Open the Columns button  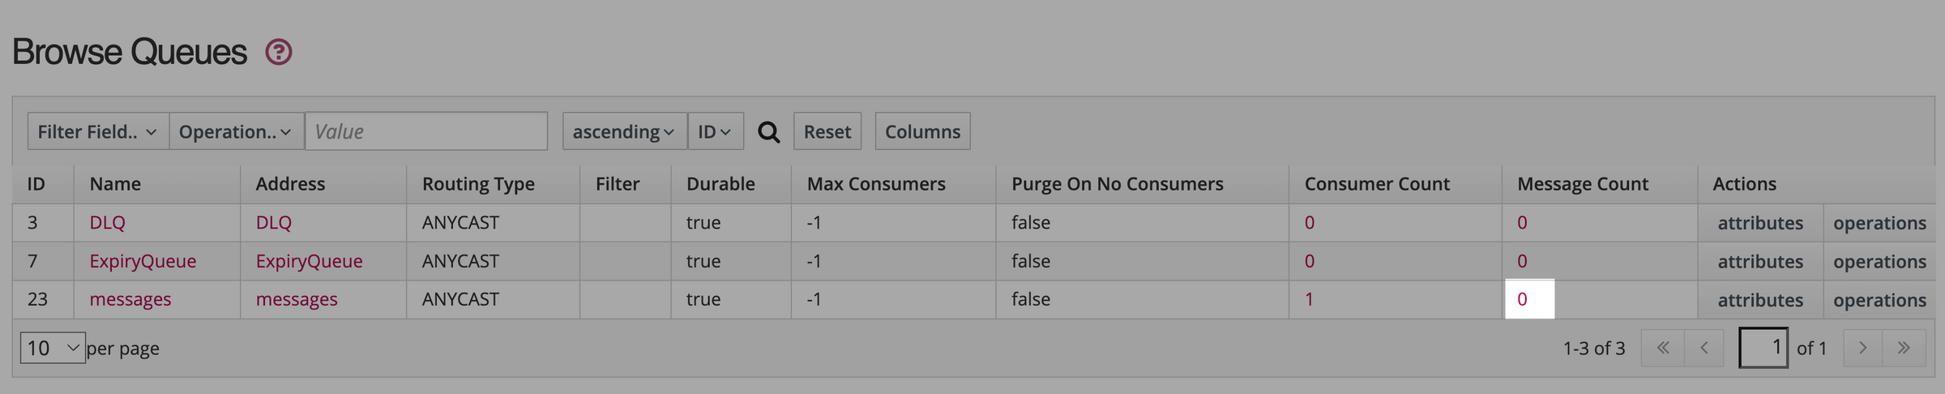922,131
